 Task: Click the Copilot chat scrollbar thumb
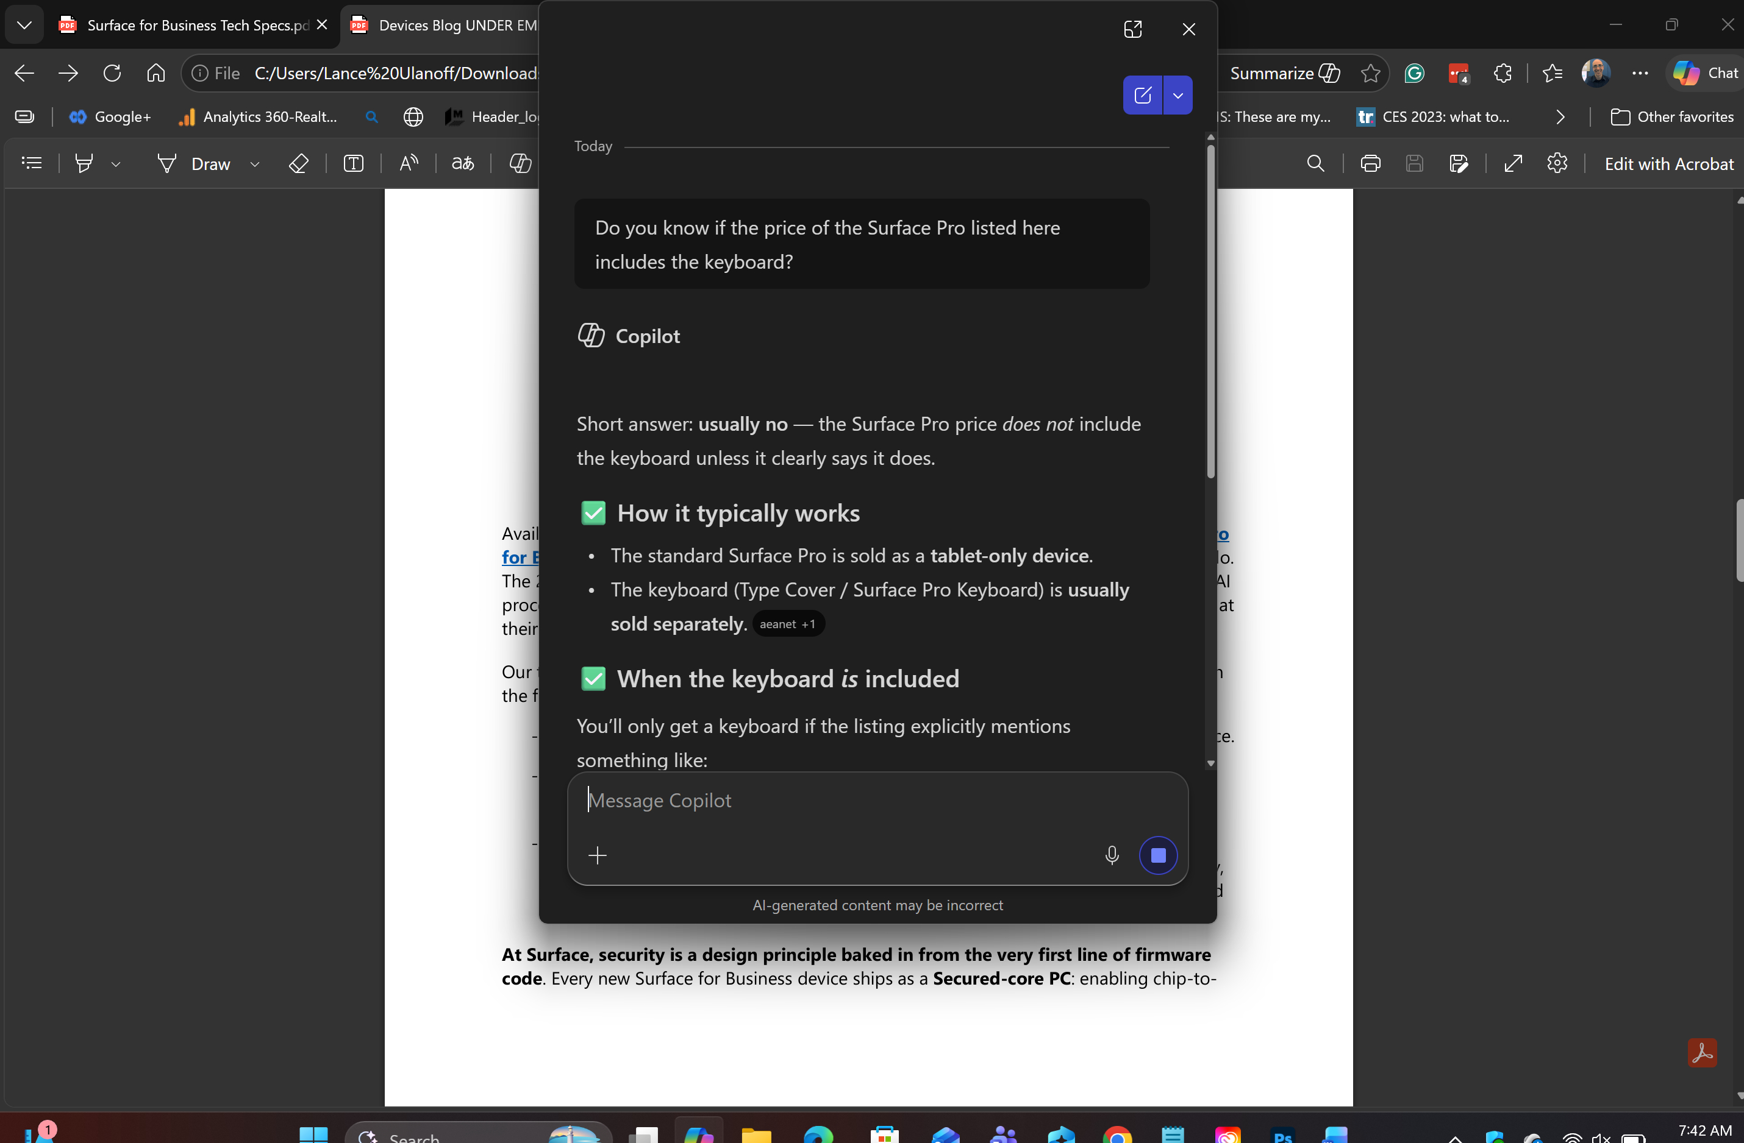1210,311
